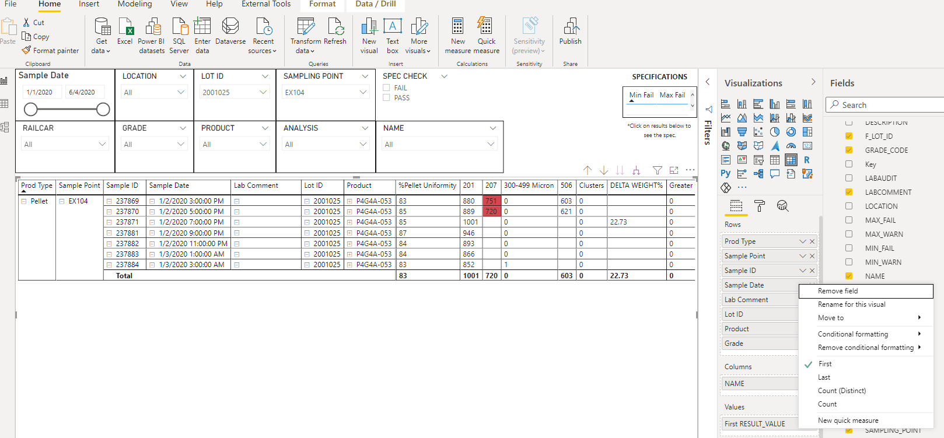
Task: Insert a New visual
Action: [x=369, y=36]
